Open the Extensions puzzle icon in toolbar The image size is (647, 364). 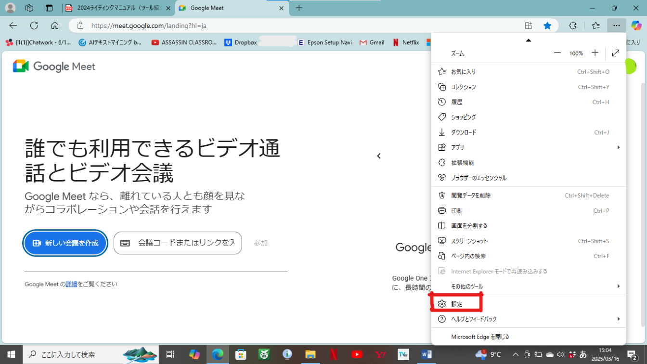tap(572, 26)
